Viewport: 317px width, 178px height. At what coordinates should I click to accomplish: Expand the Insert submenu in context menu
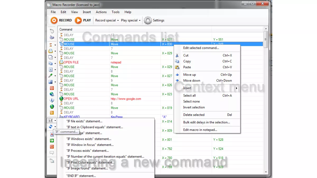207,88
